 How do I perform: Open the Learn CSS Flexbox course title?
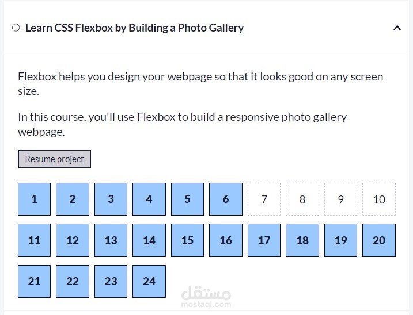pos(134,28)
